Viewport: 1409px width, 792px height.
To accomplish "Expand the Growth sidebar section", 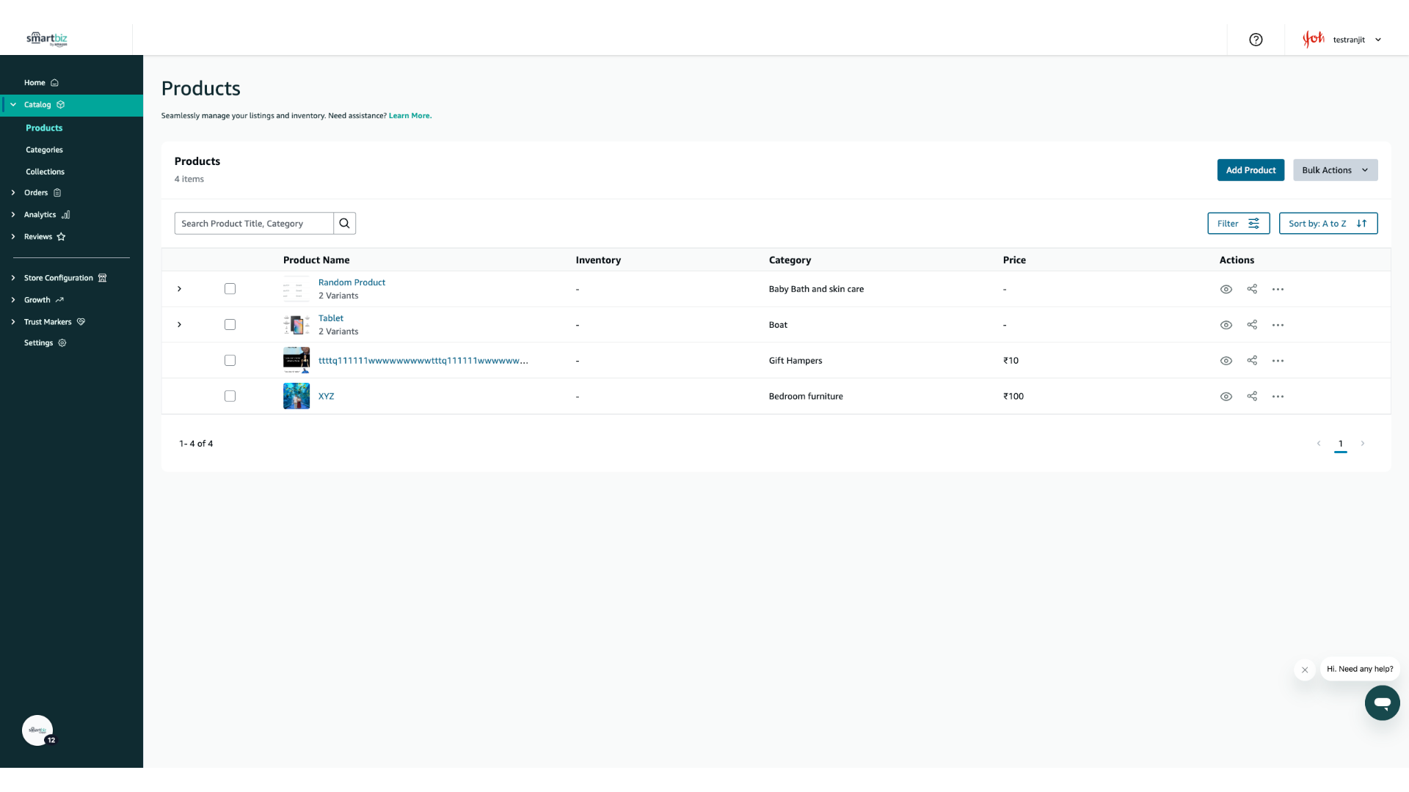I will point(13,300).
